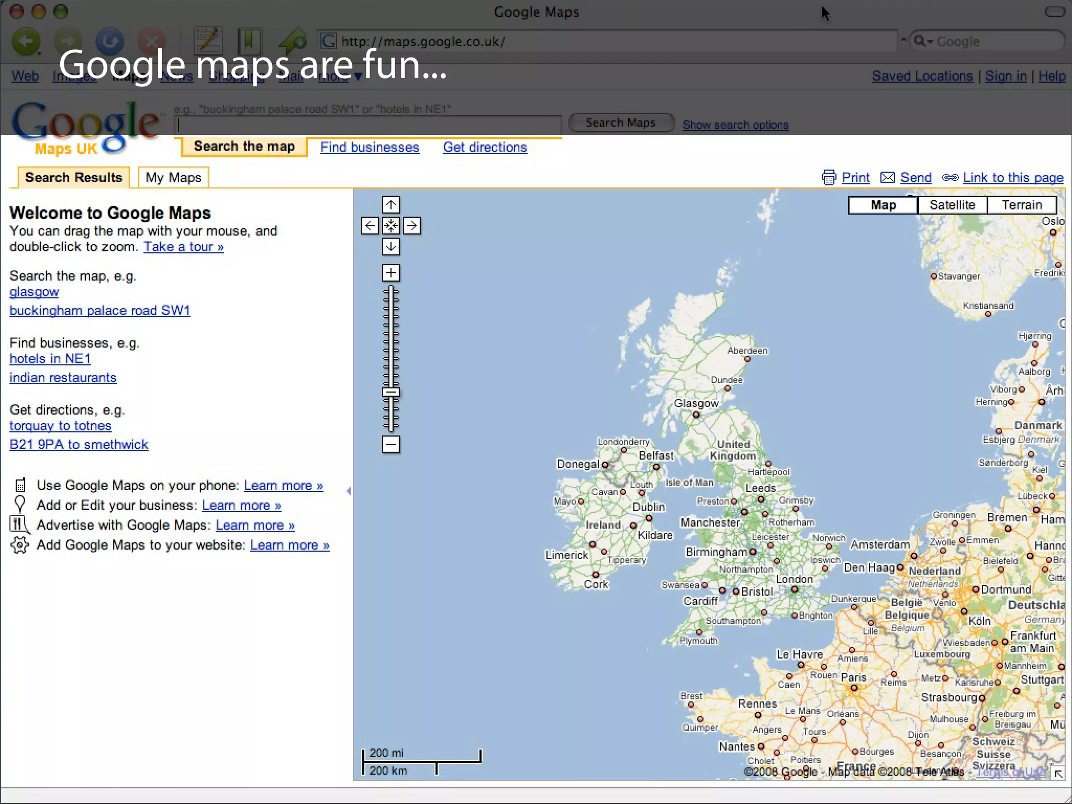
Task: Switch to Find businesses tab
Action: pyautogui.click(x=370, y=147)
